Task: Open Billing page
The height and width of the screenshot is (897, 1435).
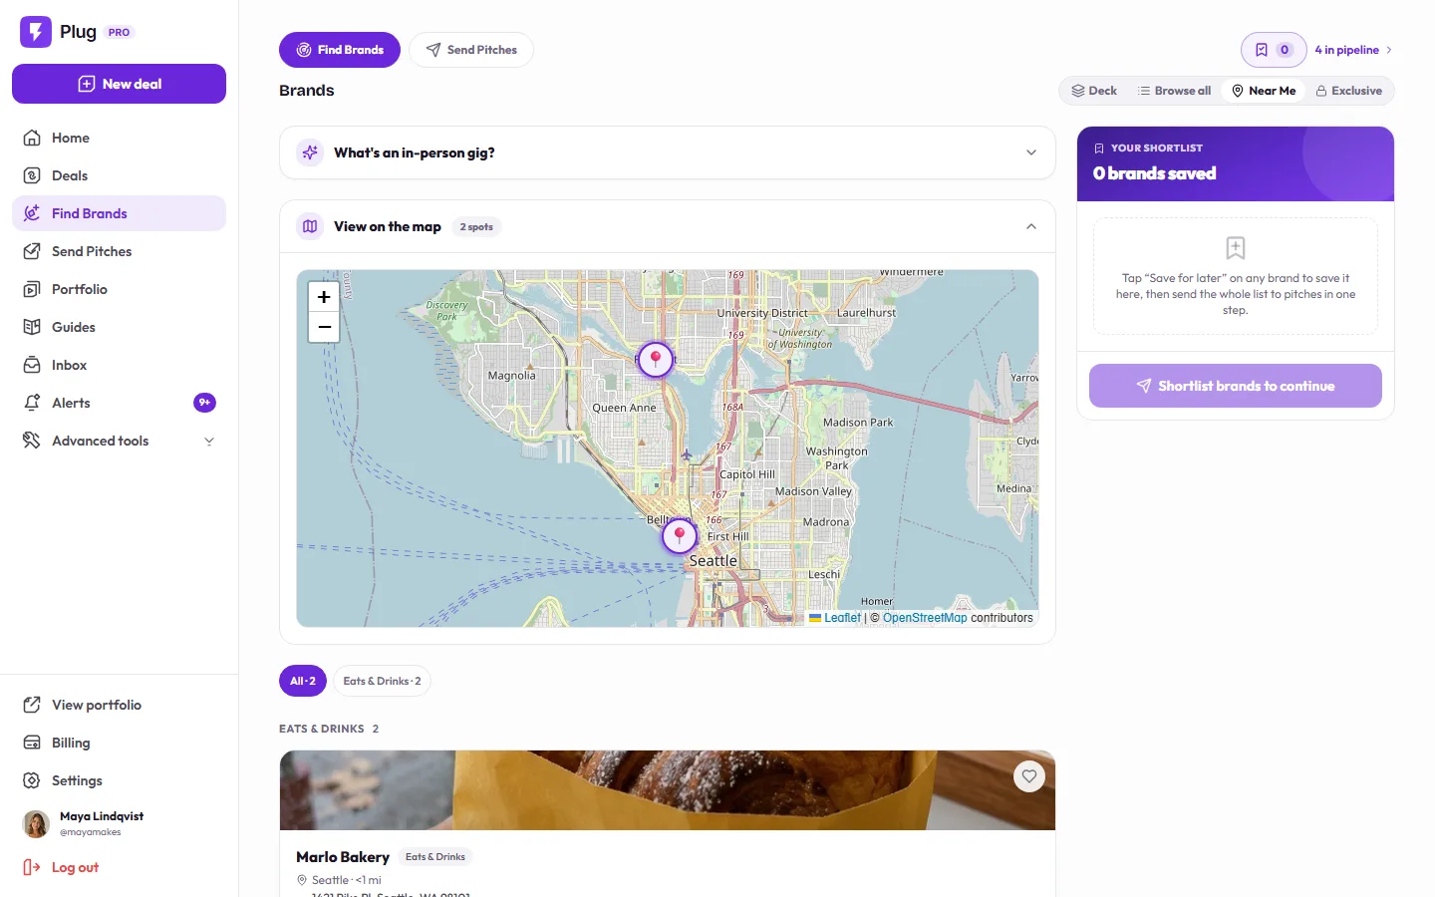Action: tap(119, 743)
